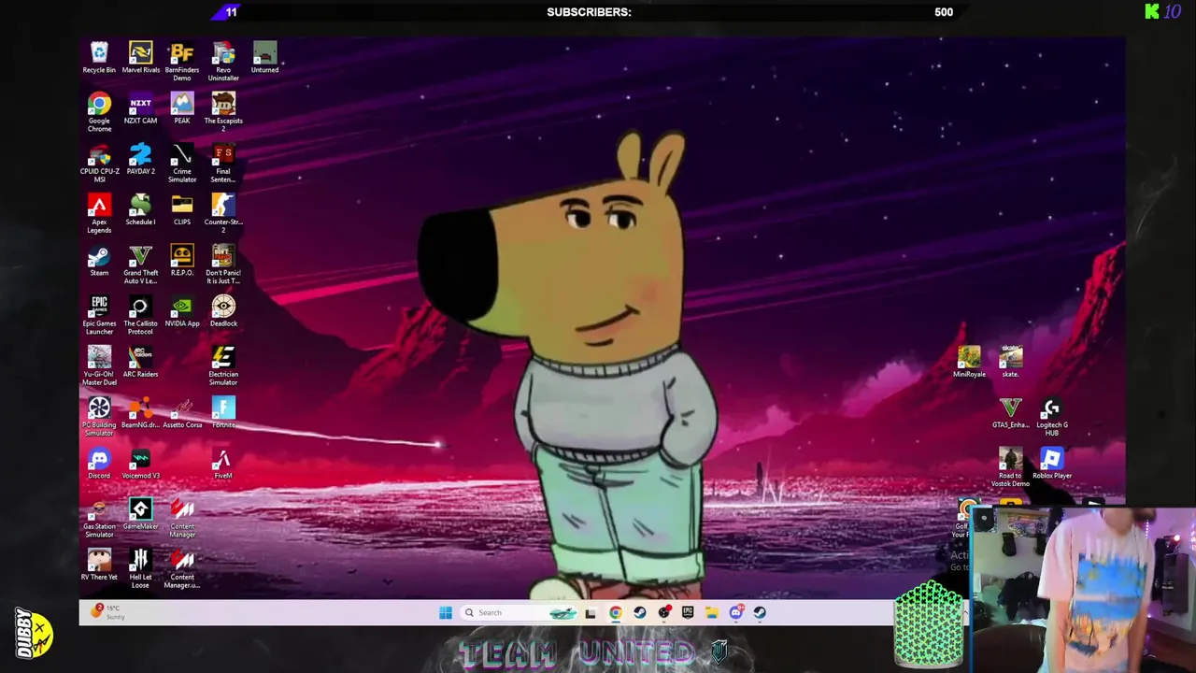Click the Hell Let Loose shortcut
This screenshot has height=673, width=1196.
click(140, 567)
